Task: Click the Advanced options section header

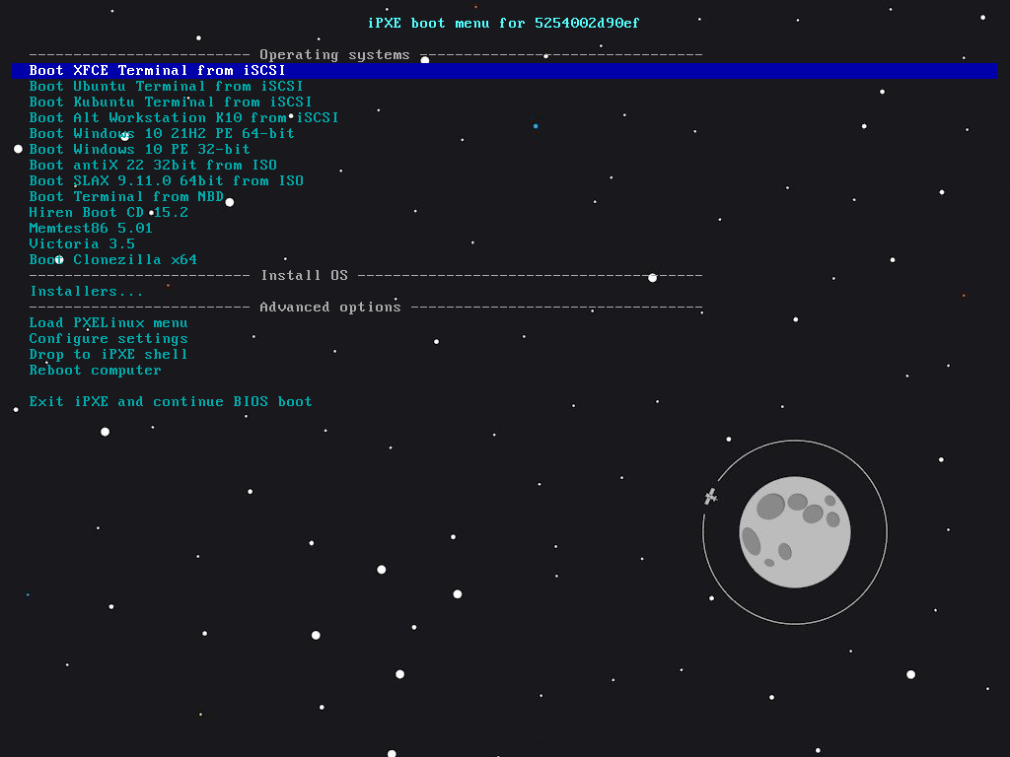Action: coord(329,308)
